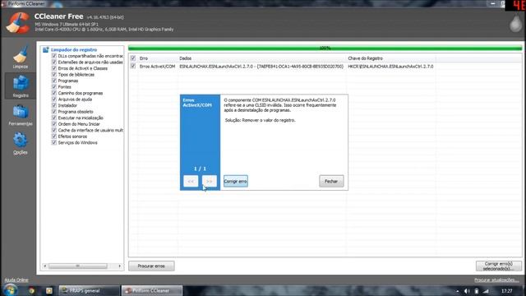The width and height of the screenshot is (526, 296).
Task: Click the volume speaker tray icon
Action: (x=467, y=291)
